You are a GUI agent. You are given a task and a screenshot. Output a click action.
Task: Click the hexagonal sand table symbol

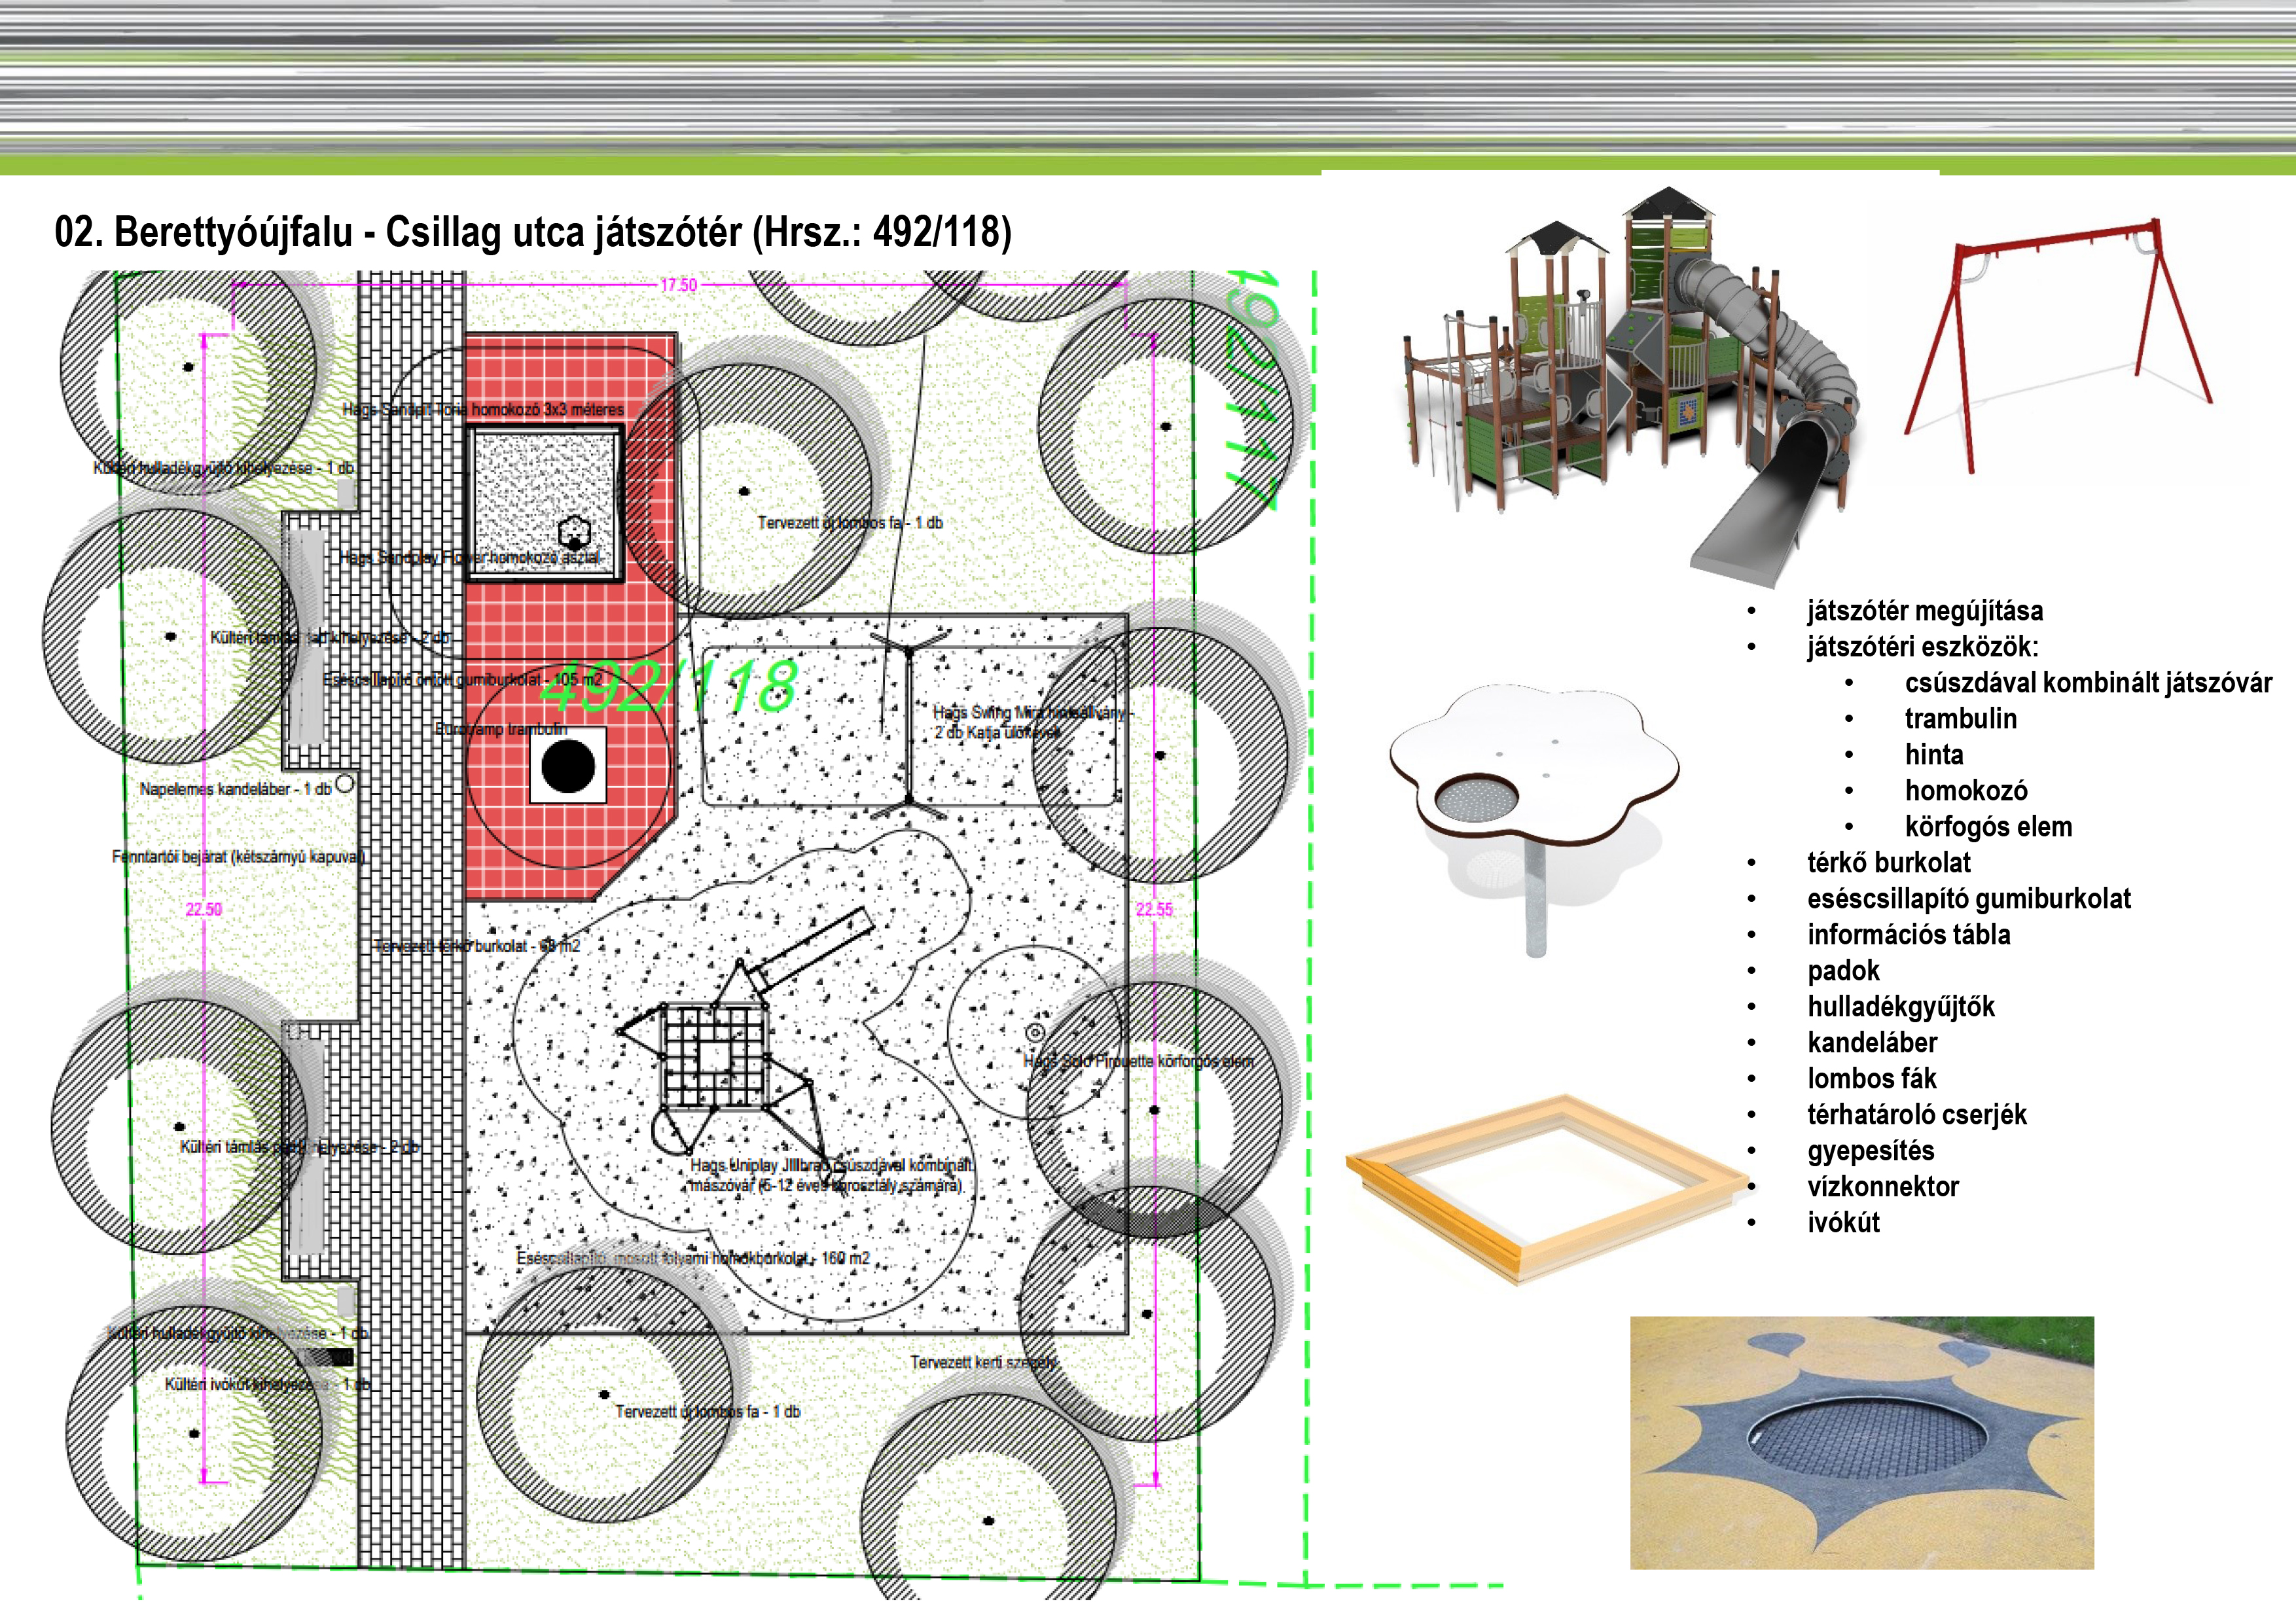[x=574, y=530]
